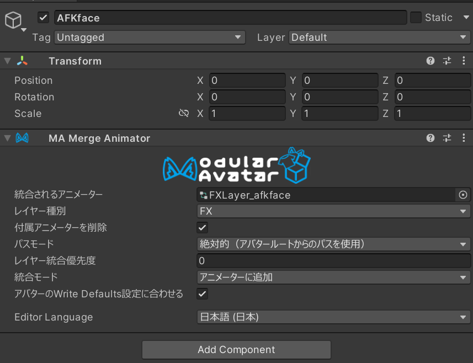Viewport: 473px width, 363px height.
Task: Open the animator object picker circle
Action: 463,195
